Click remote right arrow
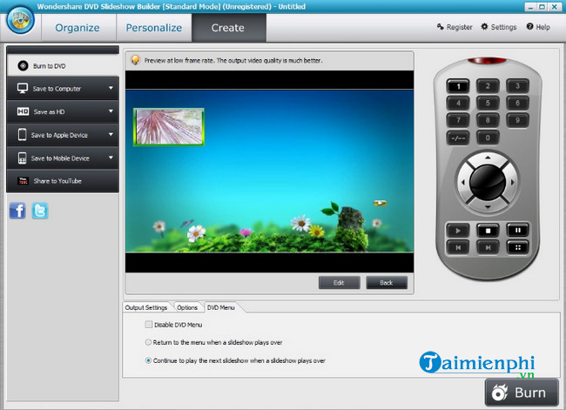 click(x=512, y=182)
